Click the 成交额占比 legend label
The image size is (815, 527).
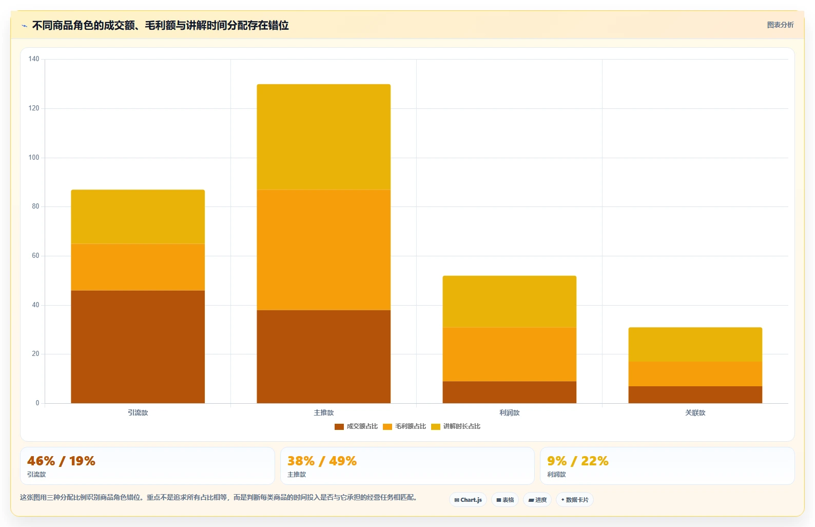pyautogui.click(x=362, y=426)
